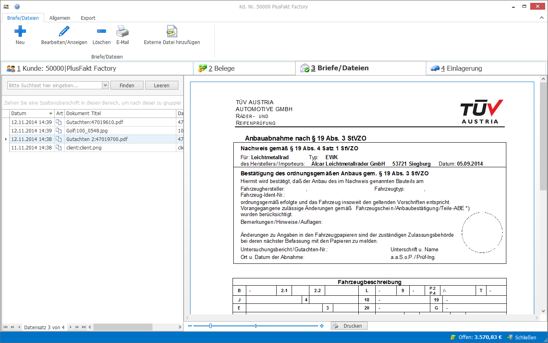The width and height of the screenshot is (548, 343).
Task: Switch to the 3 Briefe/Dateien tab
Action: pyautogui.click(x=361, y=68)
